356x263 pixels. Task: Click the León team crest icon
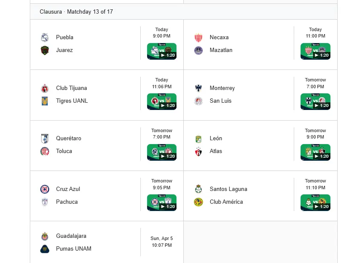point(198,138)
